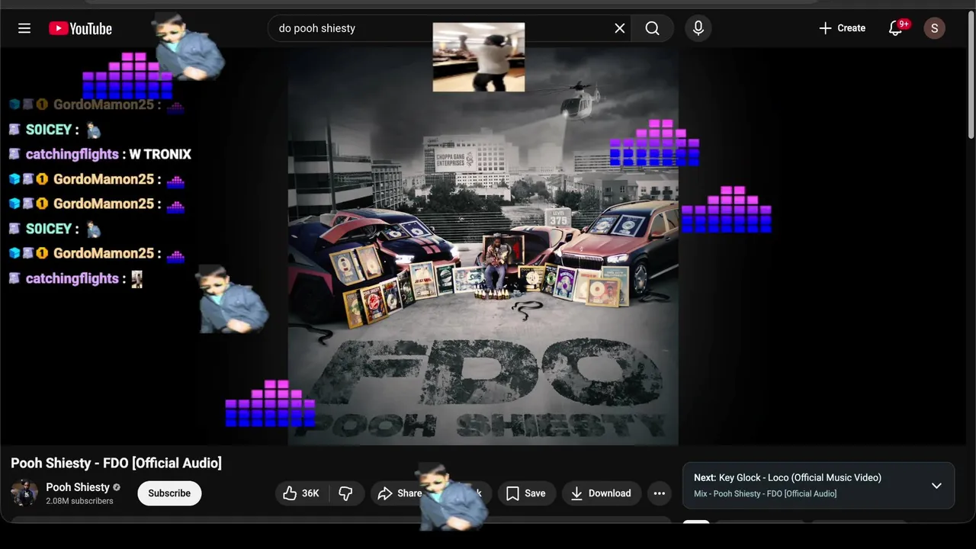The image size is (976, 549).
Task: Open Pooh Shiesty channel name link
Action: 78,487
